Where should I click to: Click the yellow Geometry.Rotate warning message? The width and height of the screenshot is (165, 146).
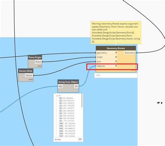(116, 32)
